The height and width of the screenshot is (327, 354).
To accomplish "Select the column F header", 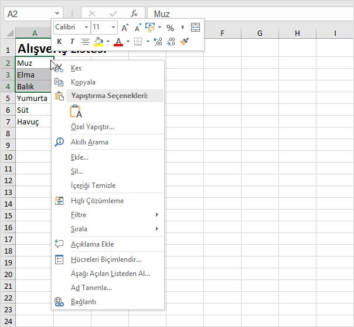I will coord(222,33).
